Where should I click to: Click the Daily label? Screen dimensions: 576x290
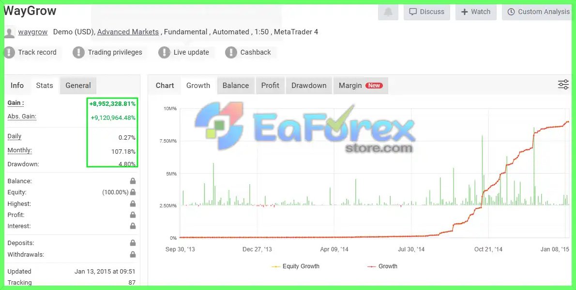pyautogui.click(x=15, y=136)
